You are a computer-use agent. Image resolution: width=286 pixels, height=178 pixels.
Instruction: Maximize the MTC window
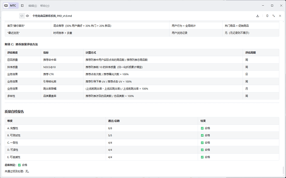[272, 6]
